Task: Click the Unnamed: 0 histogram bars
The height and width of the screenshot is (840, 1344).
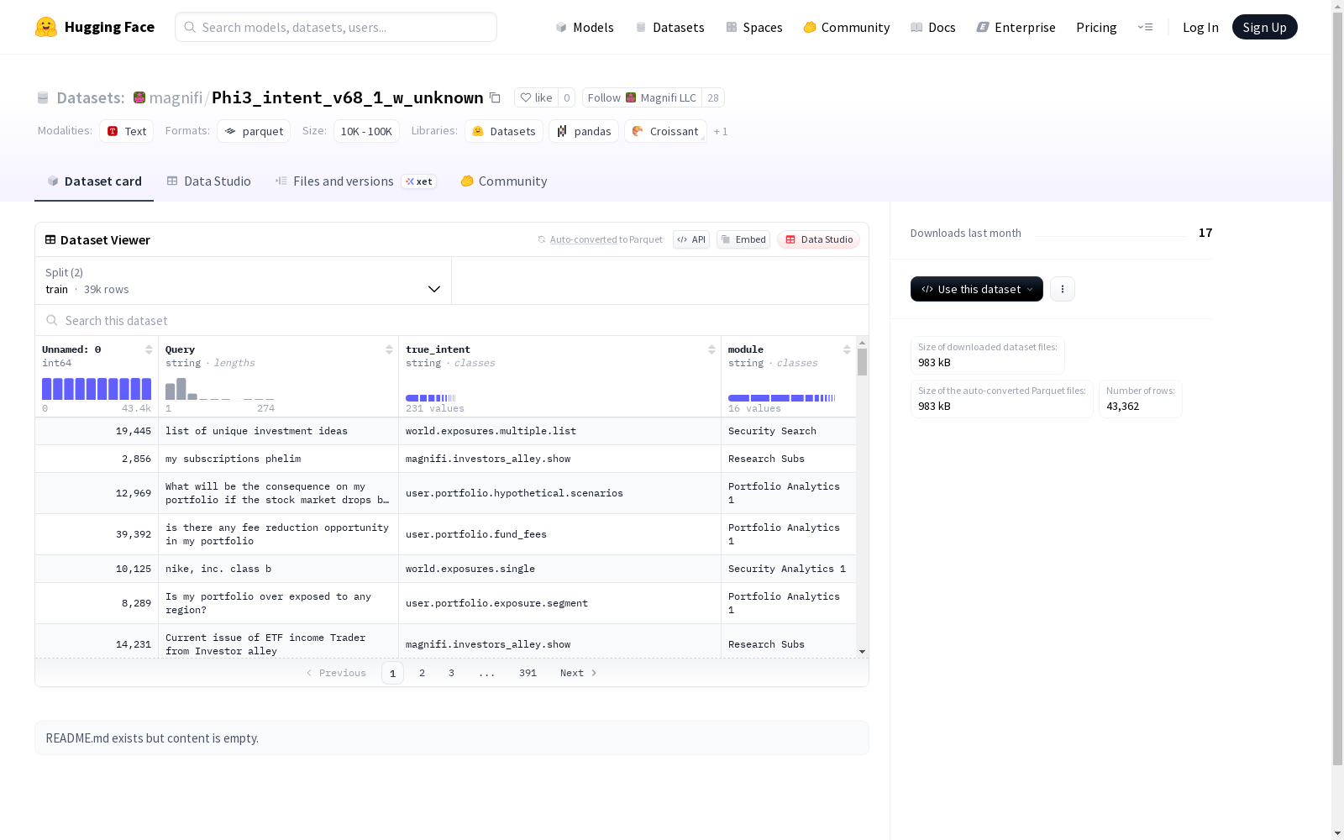Action: click(97, 388)
